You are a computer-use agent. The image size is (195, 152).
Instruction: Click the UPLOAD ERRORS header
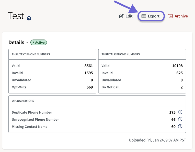(23, 101)
